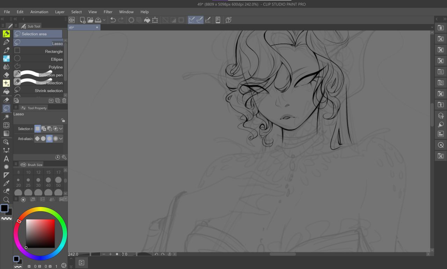The height and width of the screenshot is (269, 447).
Task: Open the Animation menu
Action: (39, 12)
